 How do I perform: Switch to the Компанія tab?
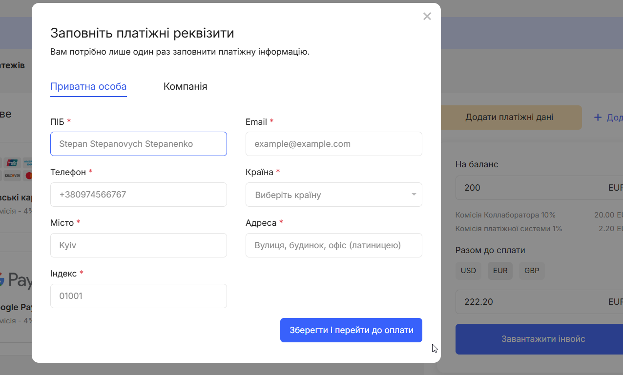(x=185, y=87)
